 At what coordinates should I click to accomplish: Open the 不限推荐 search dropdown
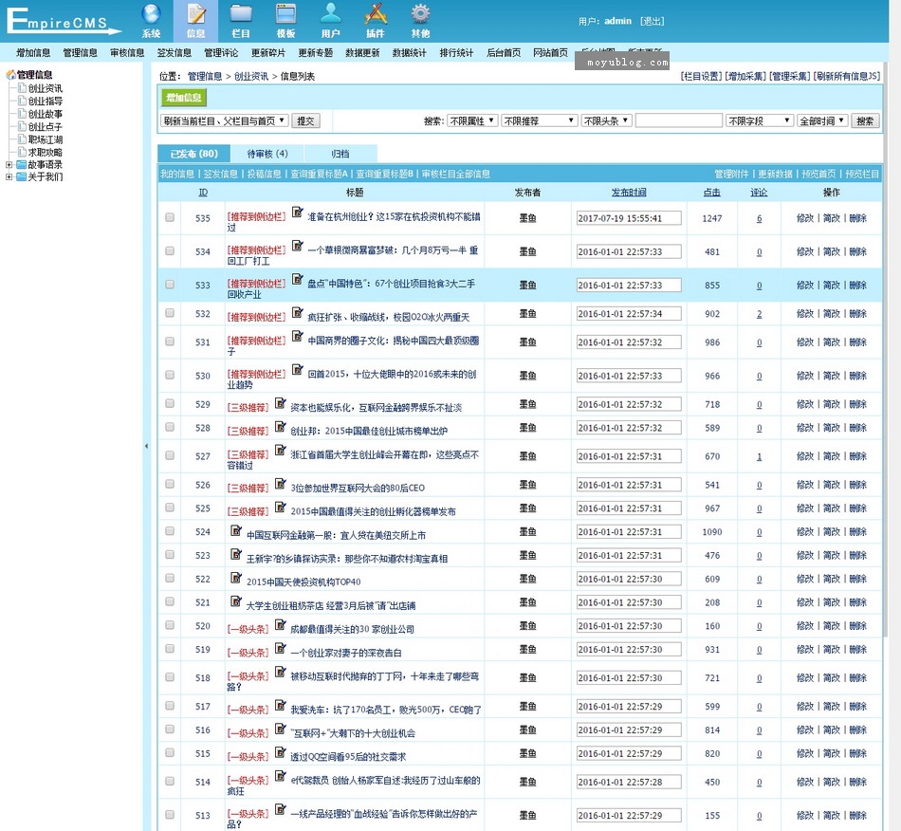coord(539,120)
